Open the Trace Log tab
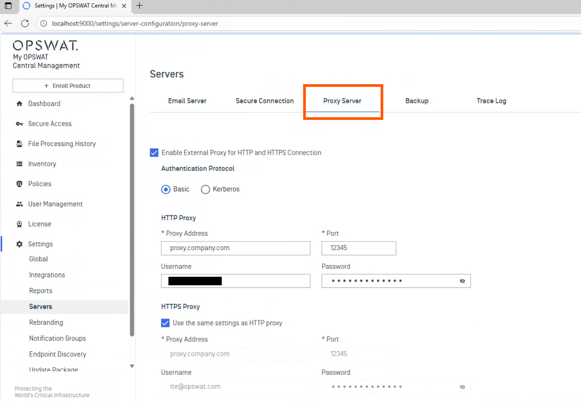The image size is (581, 401). [491, 101]
